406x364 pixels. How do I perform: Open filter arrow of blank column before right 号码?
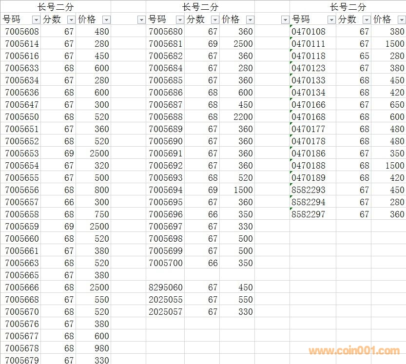[285, 19]
